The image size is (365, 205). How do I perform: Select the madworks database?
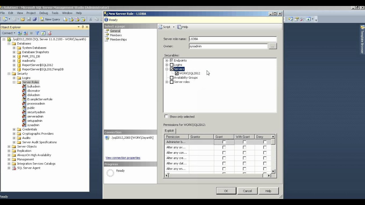pyautogui.click(x=29, y=61)
